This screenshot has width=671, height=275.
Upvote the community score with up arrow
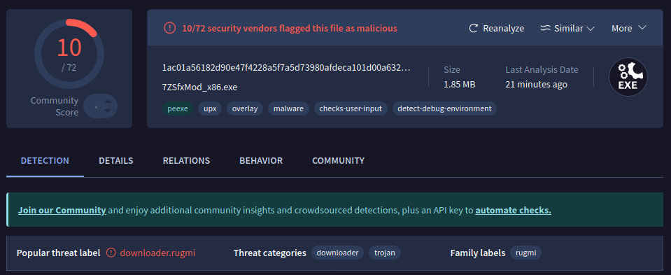click(x=108, y=101)
